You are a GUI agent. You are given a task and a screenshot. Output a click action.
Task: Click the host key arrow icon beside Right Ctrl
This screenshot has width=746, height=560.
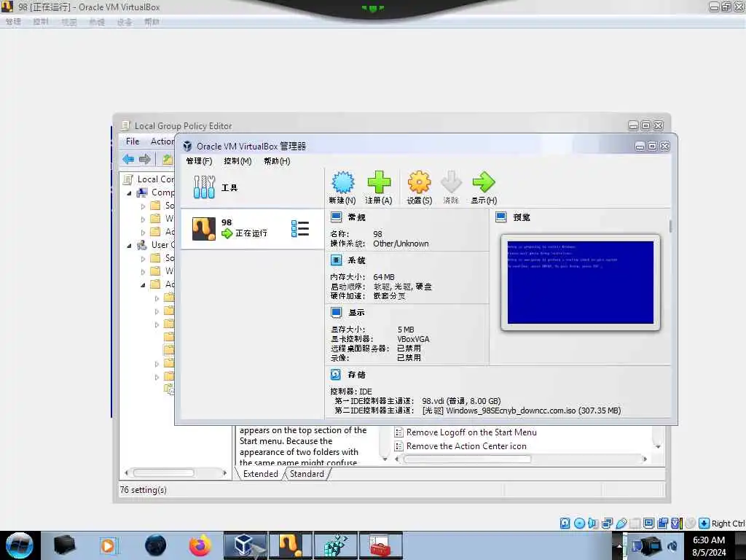(x=704, y=524)
